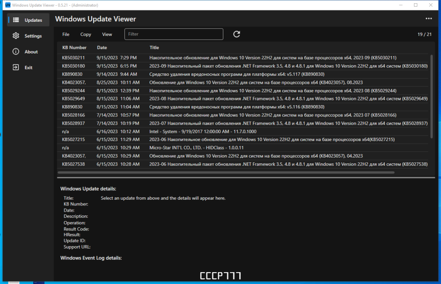Click date cell 6/16/2023 10:12 AM
The height and width of the screenshot is (284, 441).
pos(118,132)
